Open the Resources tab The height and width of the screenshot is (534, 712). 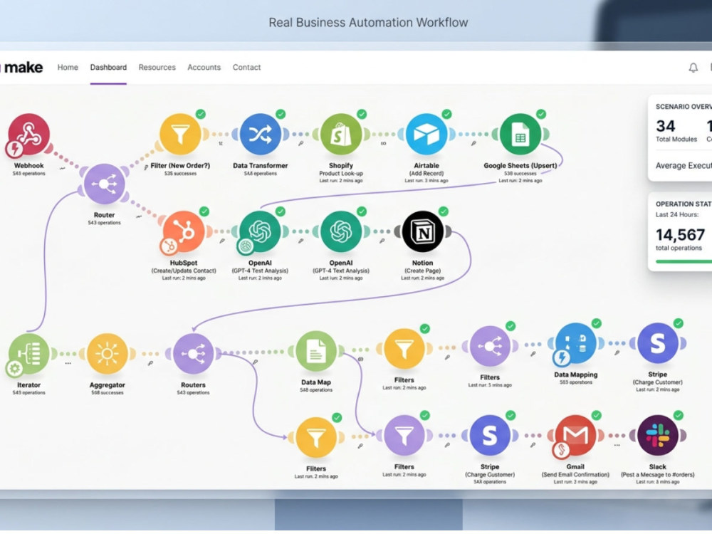tap(157, 67)
